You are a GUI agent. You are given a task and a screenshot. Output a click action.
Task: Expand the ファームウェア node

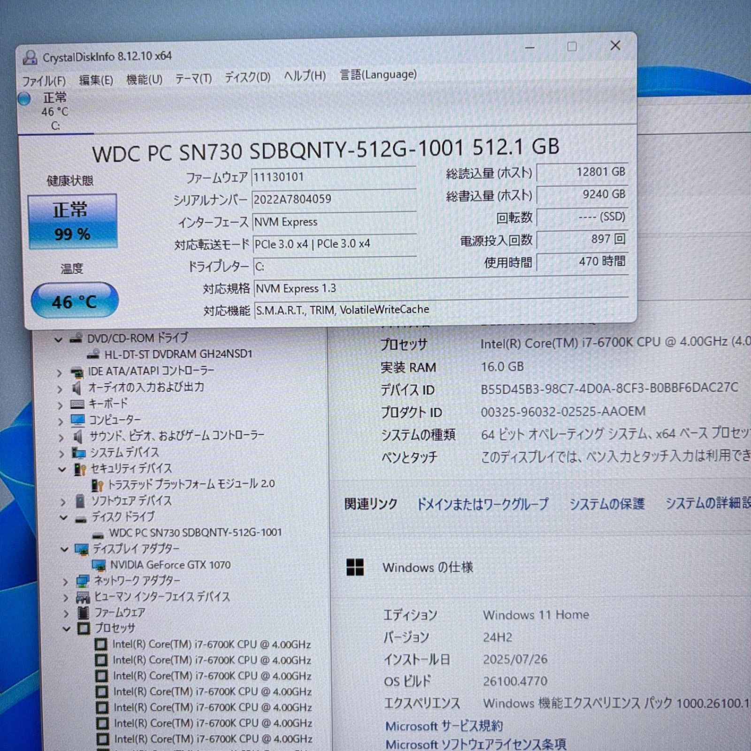tap(66, 614)
